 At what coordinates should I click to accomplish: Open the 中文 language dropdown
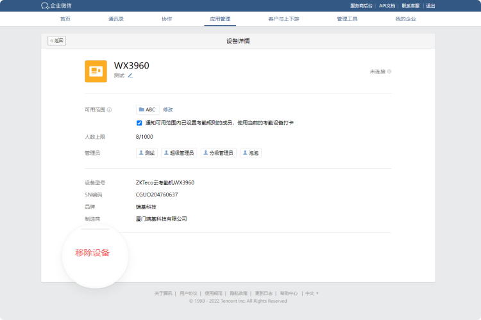click(312, 293)
